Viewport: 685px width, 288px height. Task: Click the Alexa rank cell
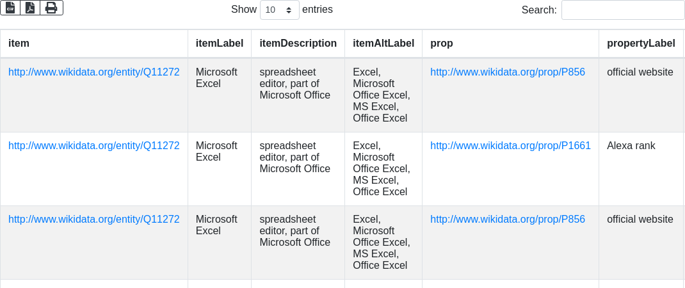pos(631,146)
